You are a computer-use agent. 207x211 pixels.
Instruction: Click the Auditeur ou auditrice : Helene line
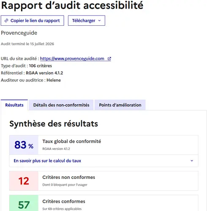point(31,80)
